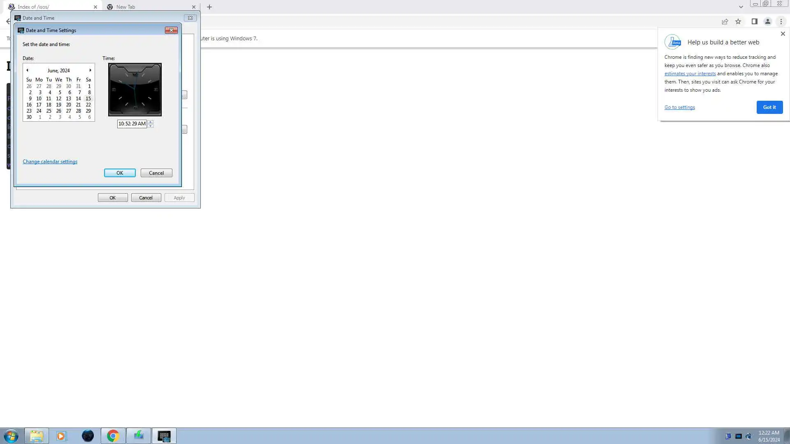Select June 20 in the calendar
The width and height of the screenshot is (790, 444).
pyautogui.click(x=68, y=105)
